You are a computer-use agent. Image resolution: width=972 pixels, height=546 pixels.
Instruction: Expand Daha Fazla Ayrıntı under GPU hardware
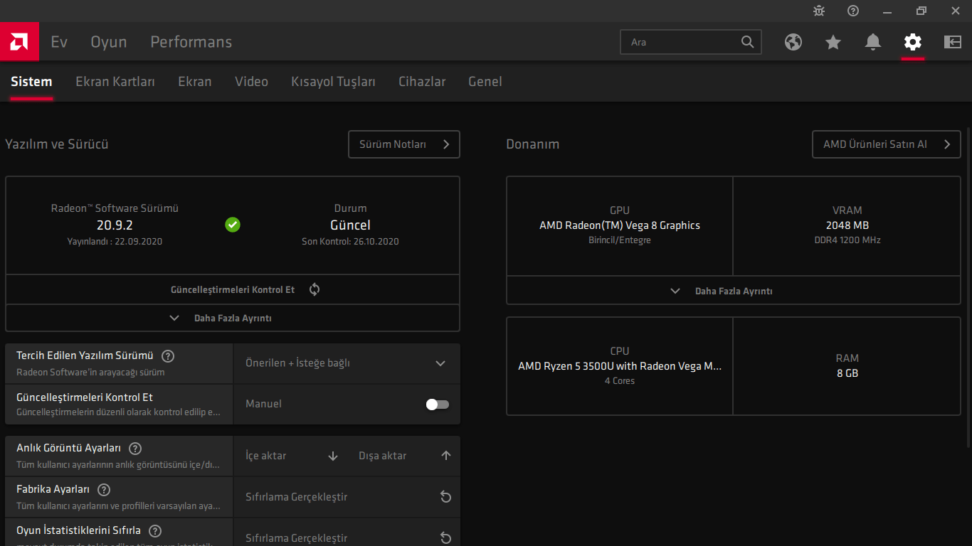pos(734,291)
